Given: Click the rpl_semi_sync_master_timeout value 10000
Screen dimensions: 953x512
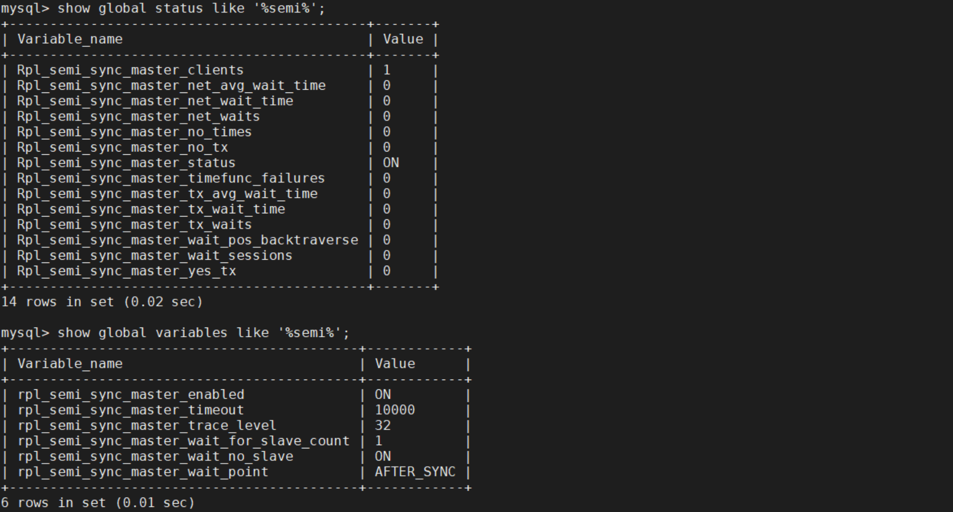Looking at the screenshot, I should [395, 410].
